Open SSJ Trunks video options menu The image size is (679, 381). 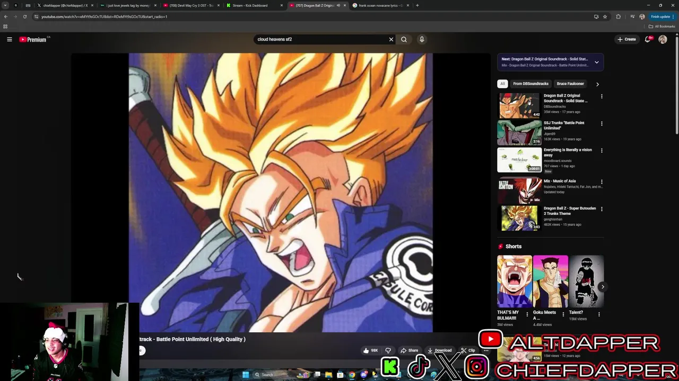tap(602, 123)
